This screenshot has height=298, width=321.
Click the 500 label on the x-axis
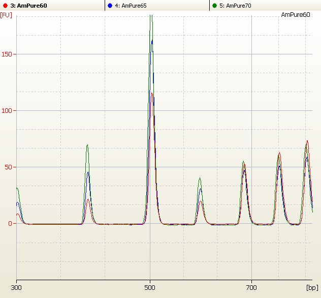click(150, 287)
